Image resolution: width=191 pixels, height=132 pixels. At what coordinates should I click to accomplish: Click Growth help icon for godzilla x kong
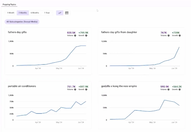click(x=180, y=90)
